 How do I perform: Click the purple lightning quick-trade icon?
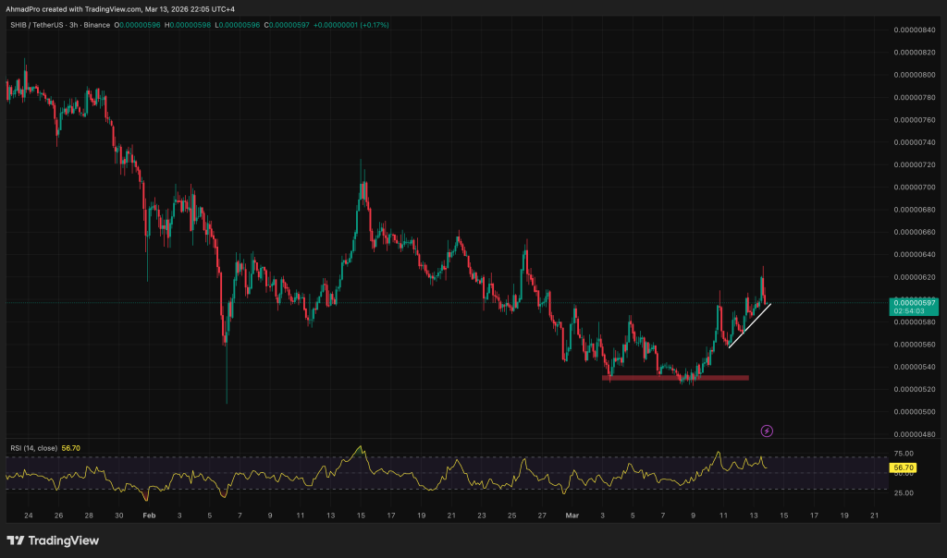768,431
